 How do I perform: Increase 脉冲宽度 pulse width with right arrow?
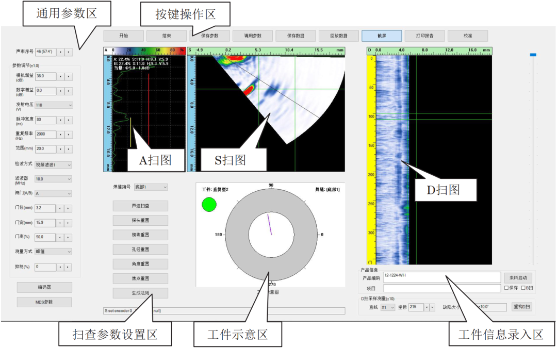pyautogui.click(x=68, y=120)
